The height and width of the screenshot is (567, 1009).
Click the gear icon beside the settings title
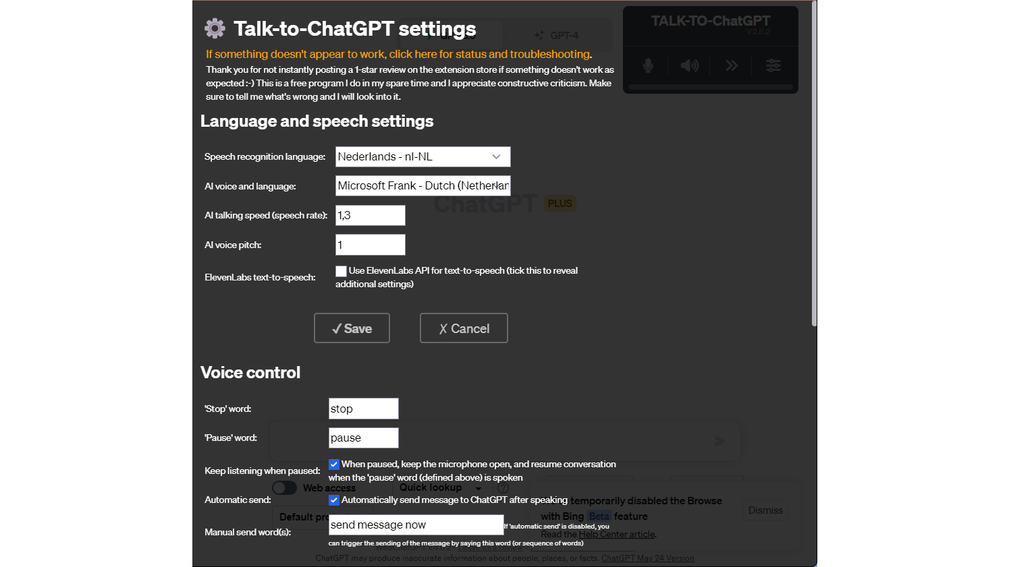pyautogui.click(x=215, y=28)
